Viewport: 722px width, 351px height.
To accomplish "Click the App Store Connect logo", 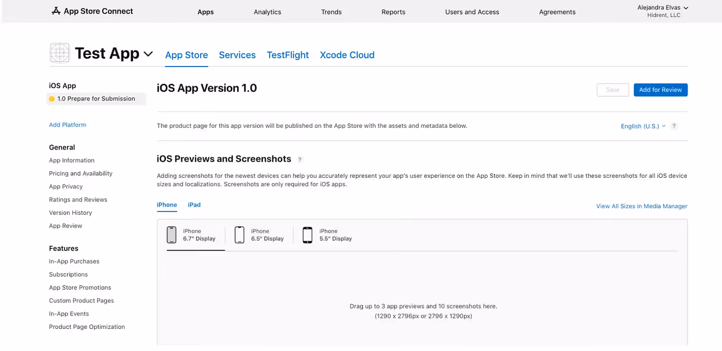I will coord(93,11).
